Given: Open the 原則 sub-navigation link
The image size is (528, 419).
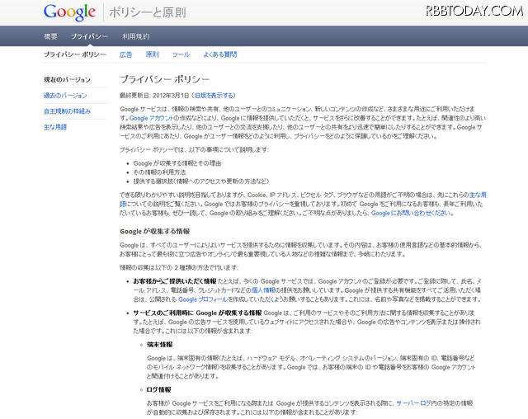Looking at the screenshot, I should point(152,54).
